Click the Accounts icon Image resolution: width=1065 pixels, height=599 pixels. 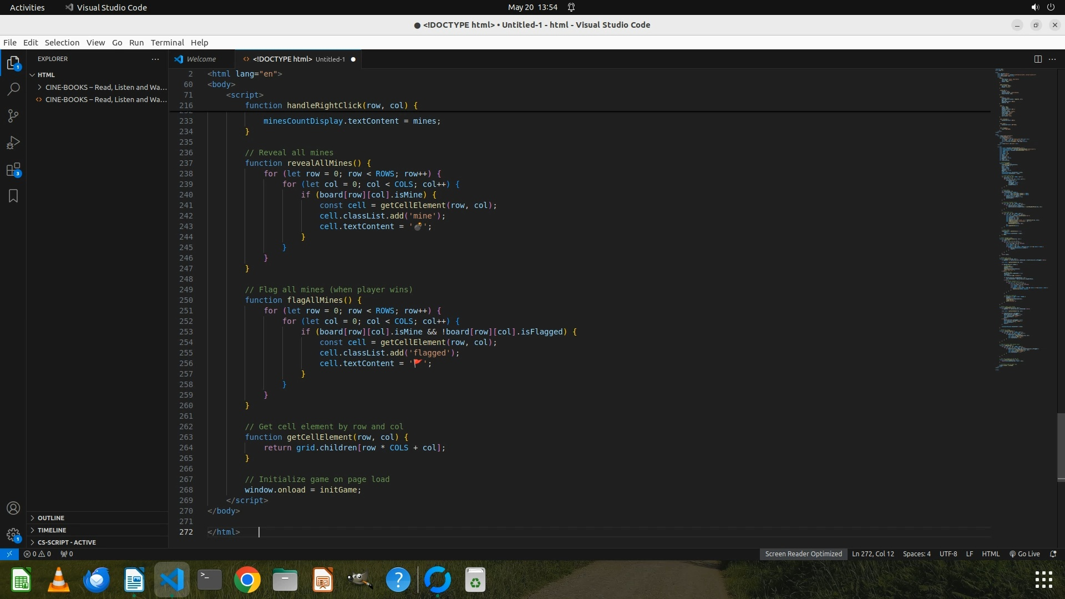click(x=13, y=508)
